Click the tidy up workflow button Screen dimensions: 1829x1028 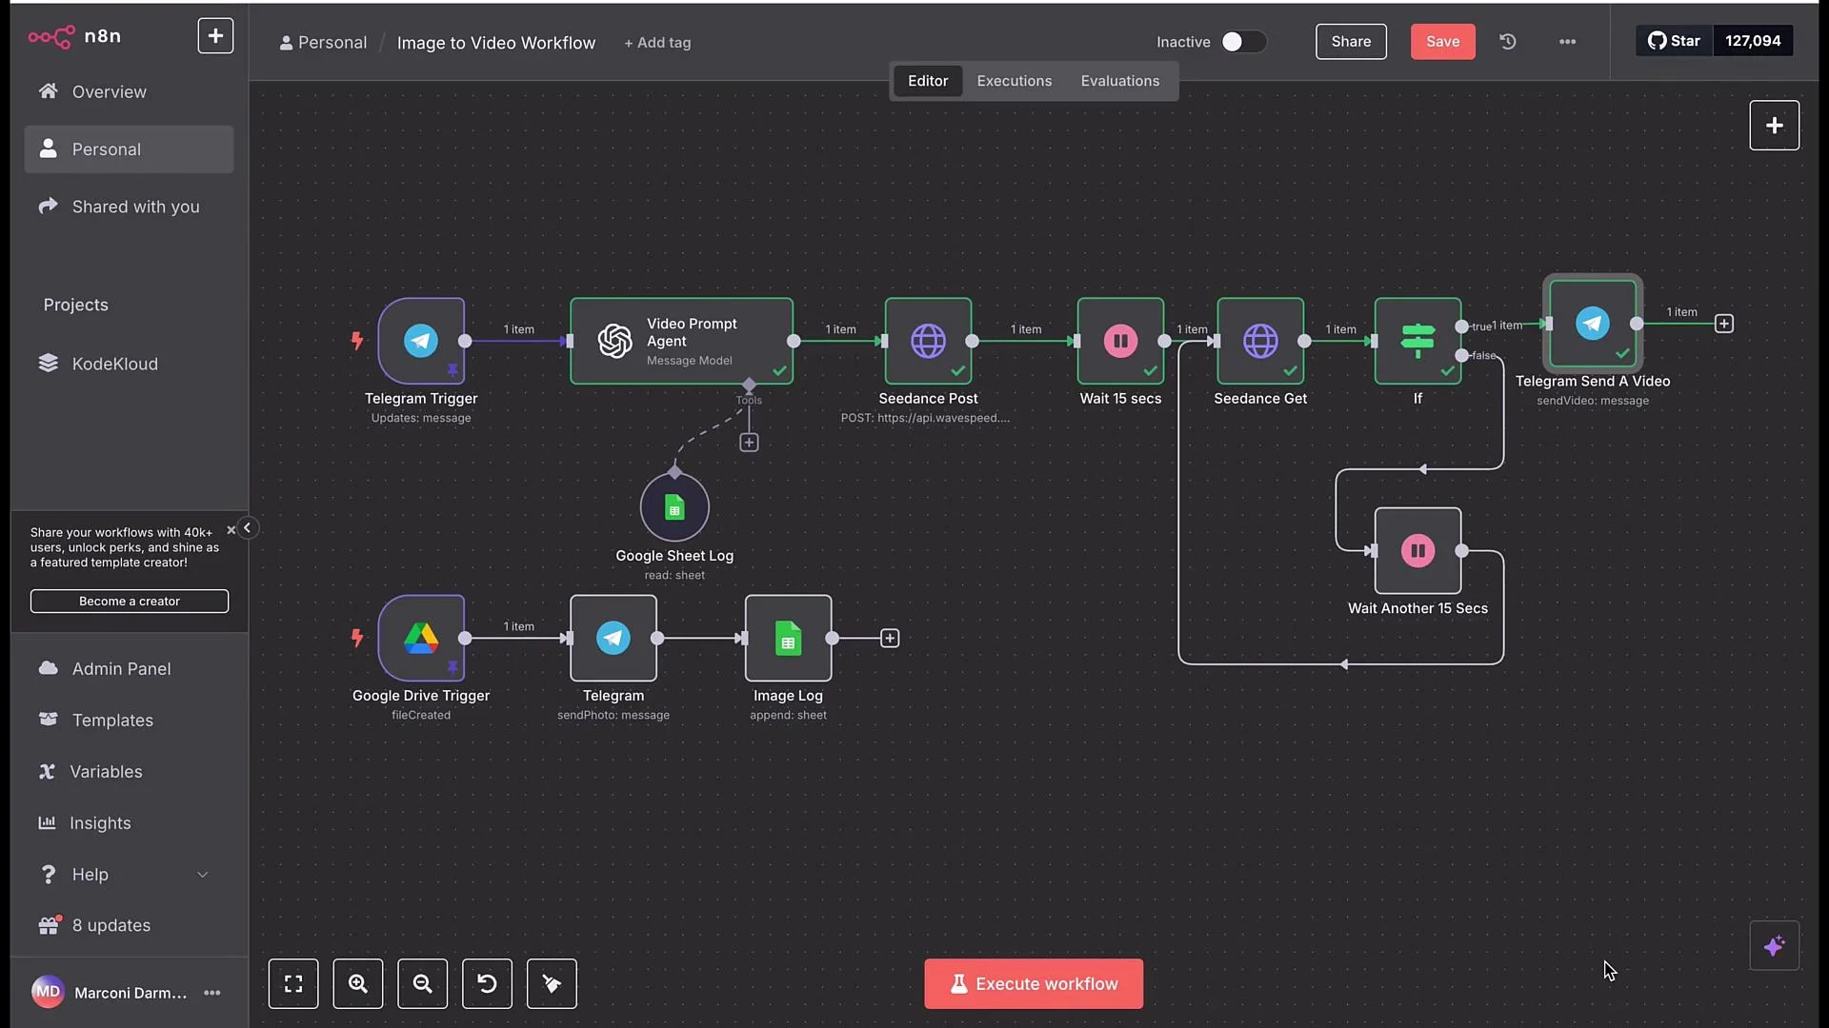coord(552,983)
